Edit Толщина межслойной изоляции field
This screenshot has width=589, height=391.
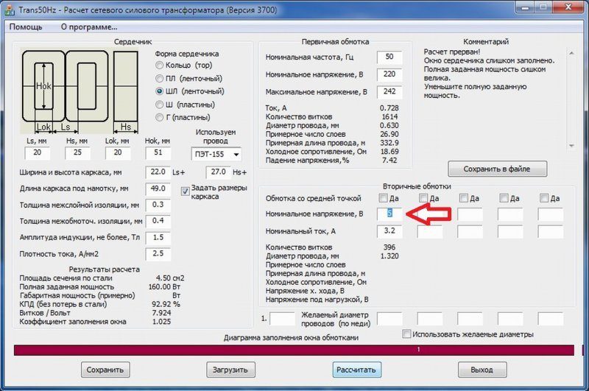pyautogui.click(x=158, y=205)
